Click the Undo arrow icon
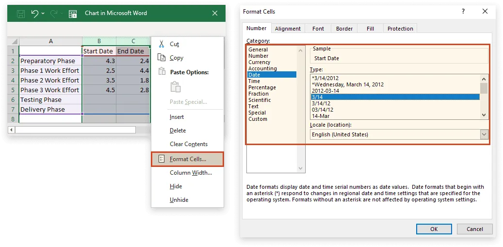 (34, 14)
